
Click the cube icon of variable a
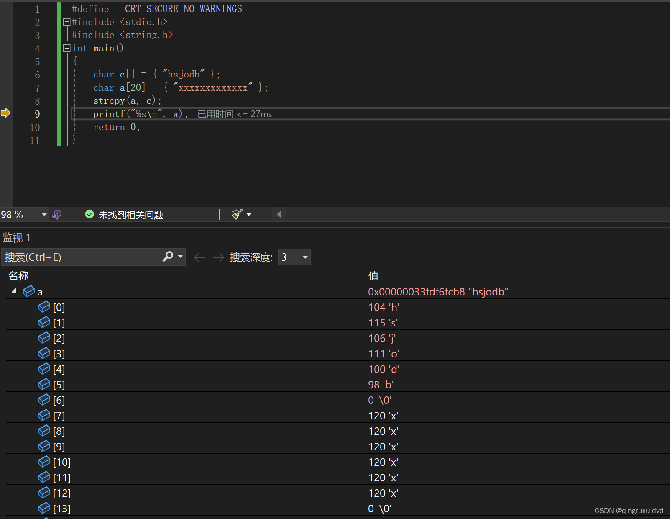click(x=29, y=291)
